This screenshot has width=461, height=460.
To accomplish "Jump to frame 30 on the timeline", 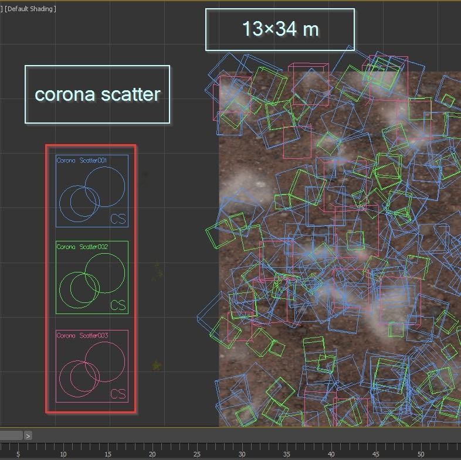I will [x=242, y=454].
